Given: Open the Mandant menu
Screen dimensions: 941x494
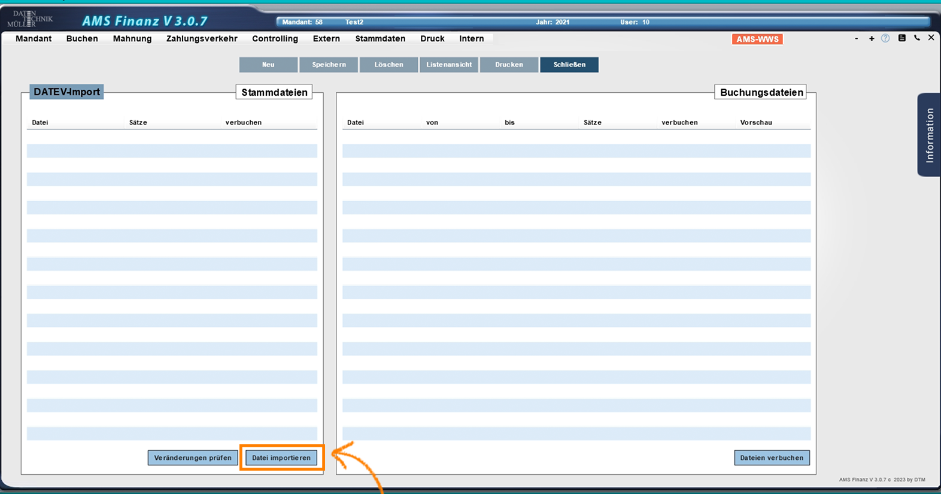Looking at the screenshot, I should coord(34,38).
